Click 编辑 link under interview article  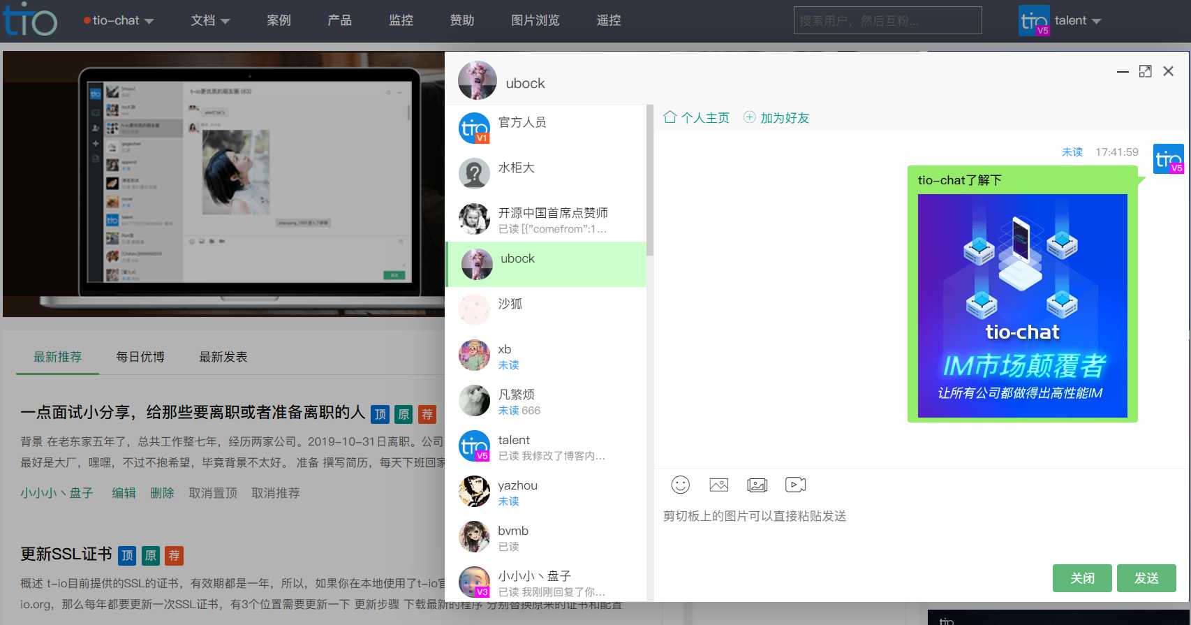point(124,493)
